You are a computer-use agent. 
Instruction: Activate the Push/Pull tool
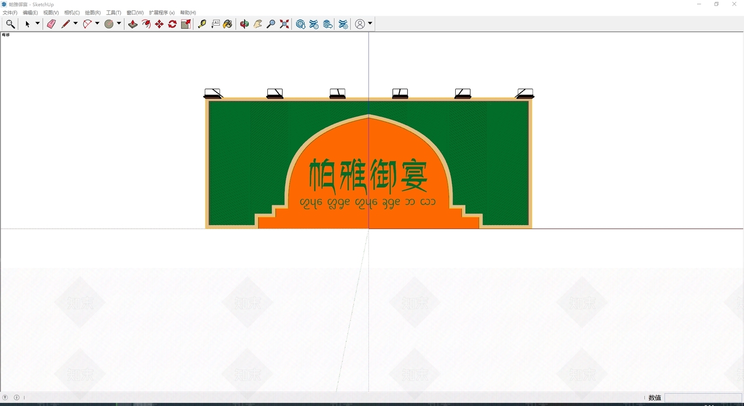133,24
